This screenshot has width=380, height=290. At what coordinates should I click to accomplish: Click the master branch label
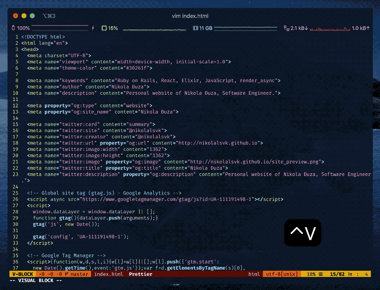79,274
